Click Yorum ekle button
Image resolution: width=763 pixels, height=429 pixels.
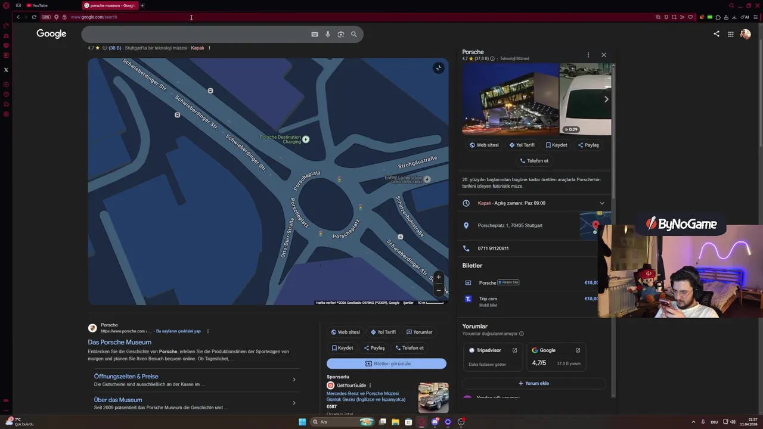tap(534, 384)
